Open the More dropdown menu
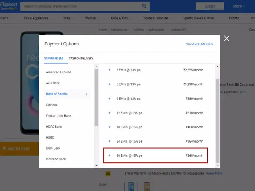255x191 pixels. [x=239, y=6]
